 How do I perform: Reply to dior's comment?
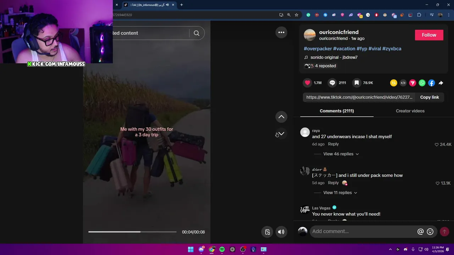tap(333, 183)
